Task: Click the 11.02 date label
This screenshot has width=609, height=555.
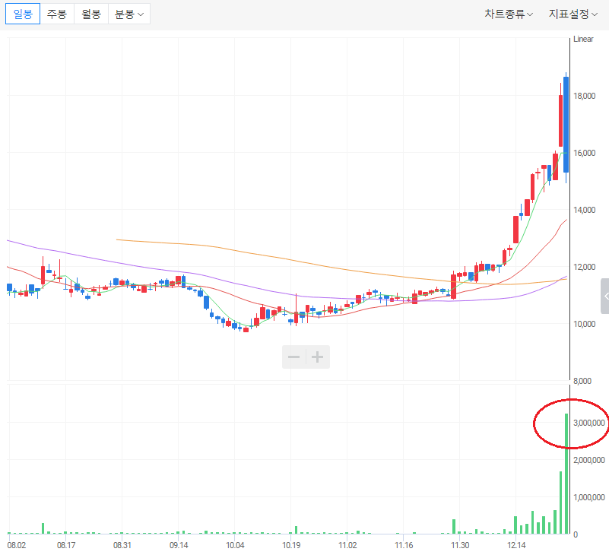Action: pyautogui.click(x=347, y=545)
